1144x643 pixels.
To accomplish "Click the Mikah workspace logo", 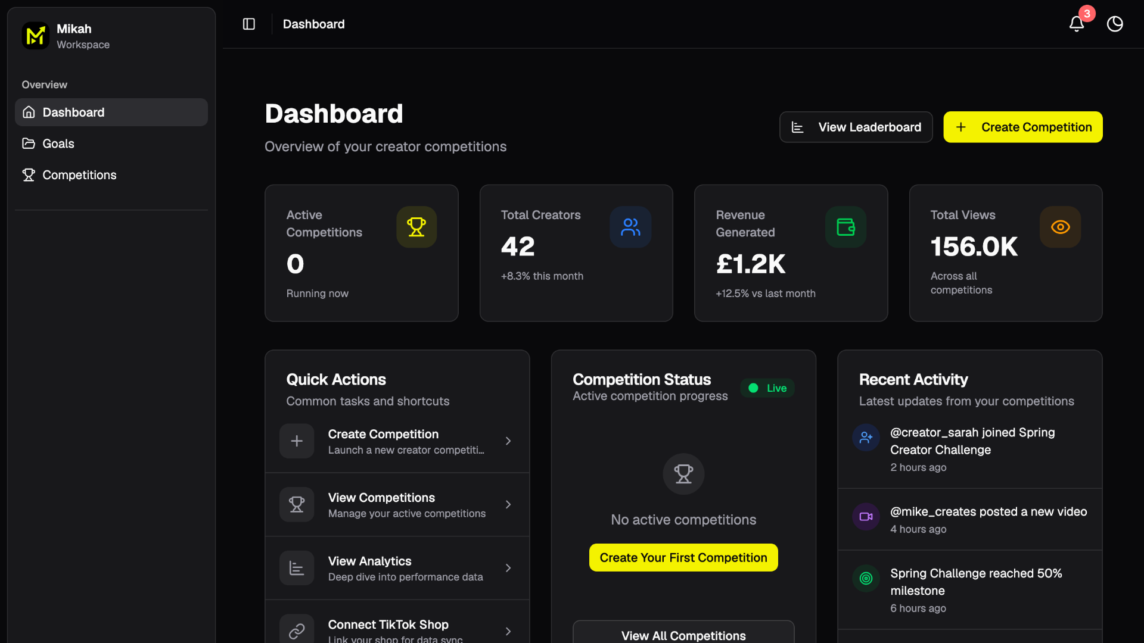I will click(x=36, y=36).
